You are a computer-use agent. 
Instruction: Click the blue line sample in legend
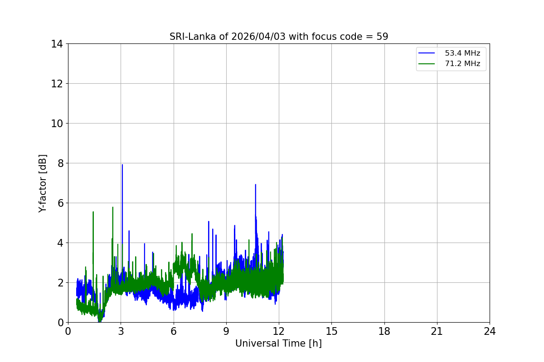427,53
